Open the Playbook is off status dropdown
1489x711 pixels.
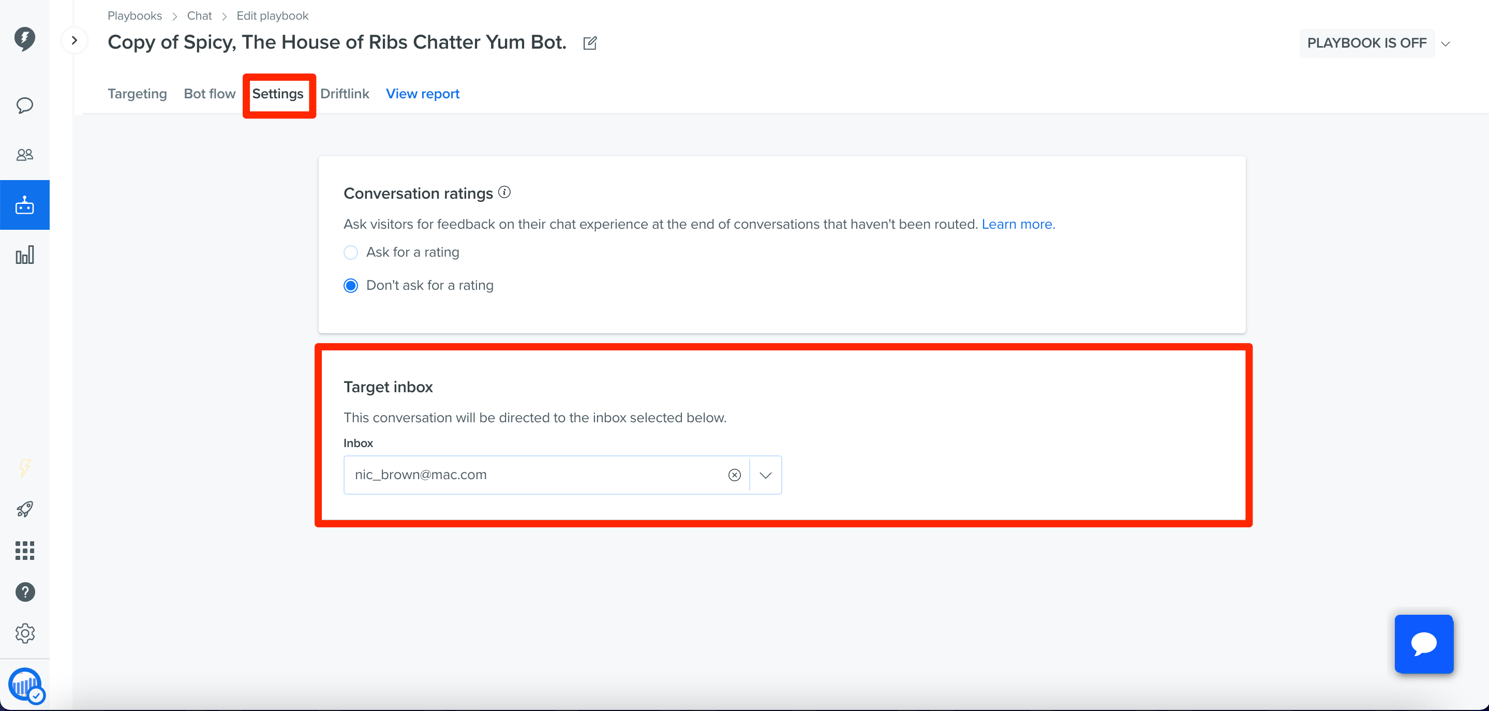[1445, 44]
